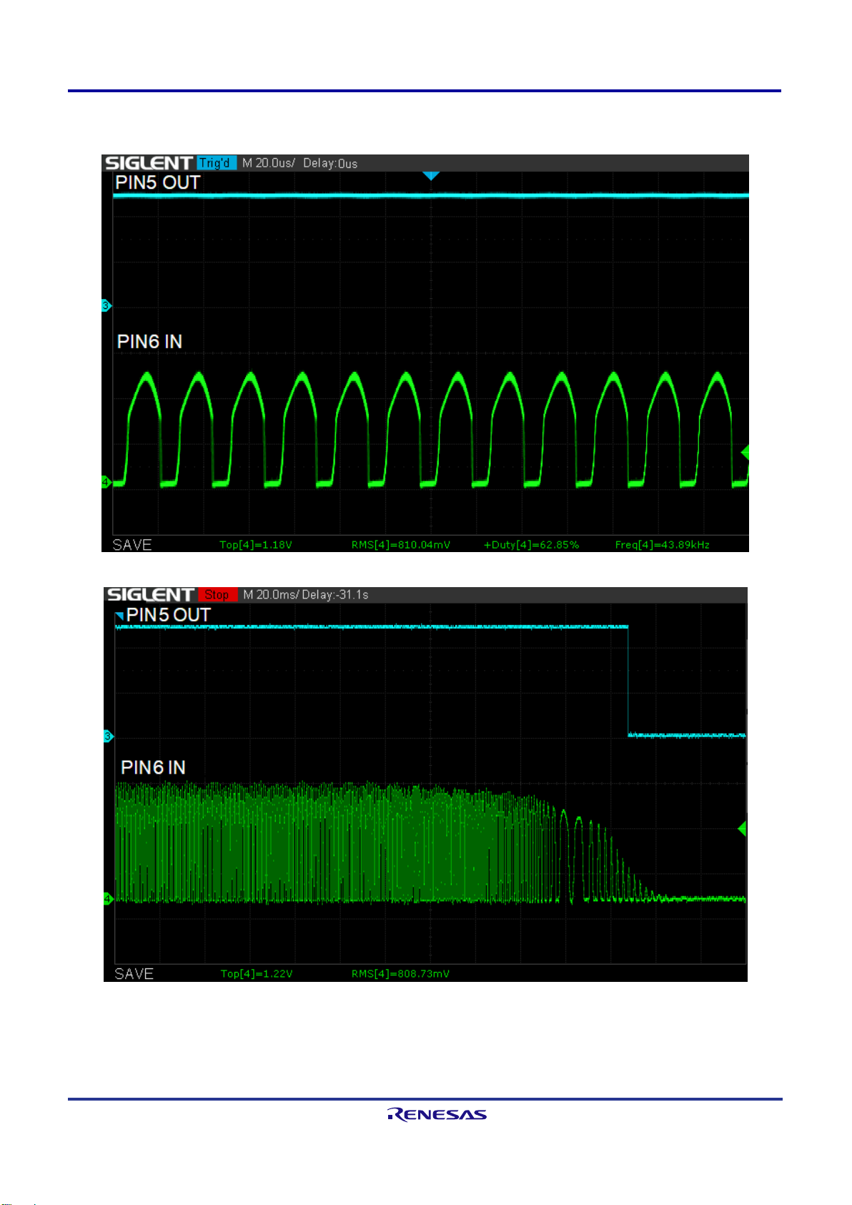Click the 'Delay:0us' readout
The width and height of the screenshot is (852, 1205).
point(330,163)
